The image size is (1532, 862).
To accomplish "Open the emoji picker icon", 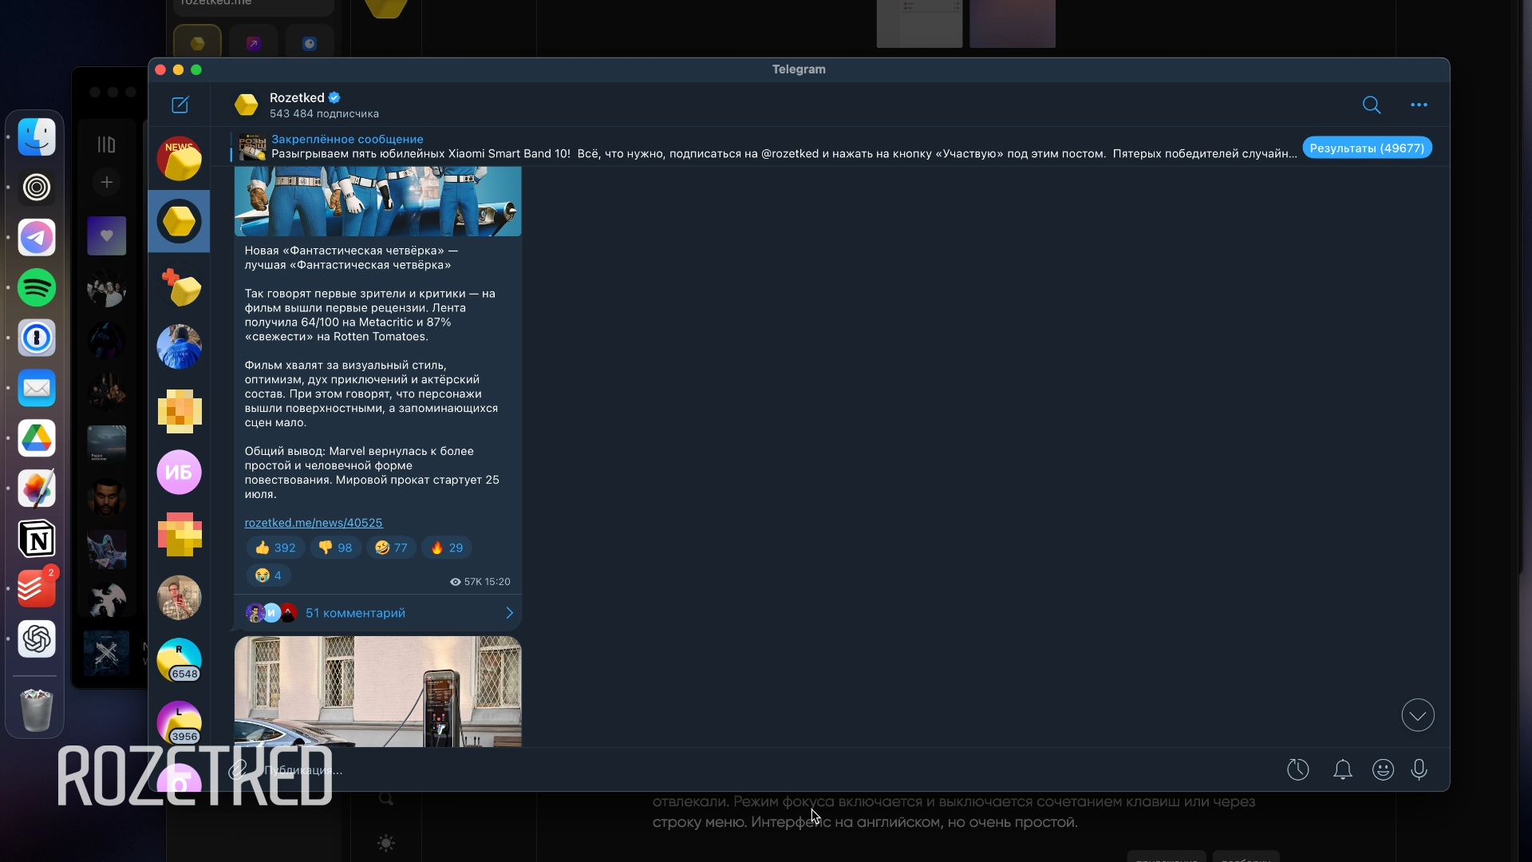I will pos(1383,769).
